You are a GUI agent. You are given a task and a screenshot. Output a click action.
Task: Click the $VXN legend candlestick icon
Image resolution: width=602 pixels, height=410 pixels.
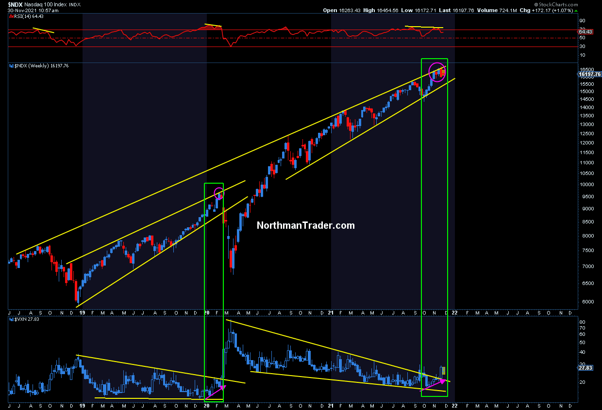[11, 320]
